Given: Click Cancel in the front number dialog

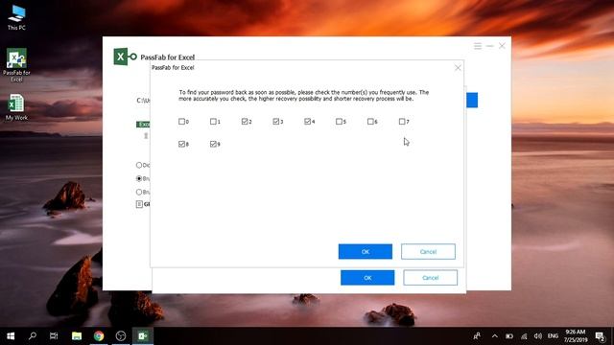Looking at the screenshot, I should click(428, 251).
